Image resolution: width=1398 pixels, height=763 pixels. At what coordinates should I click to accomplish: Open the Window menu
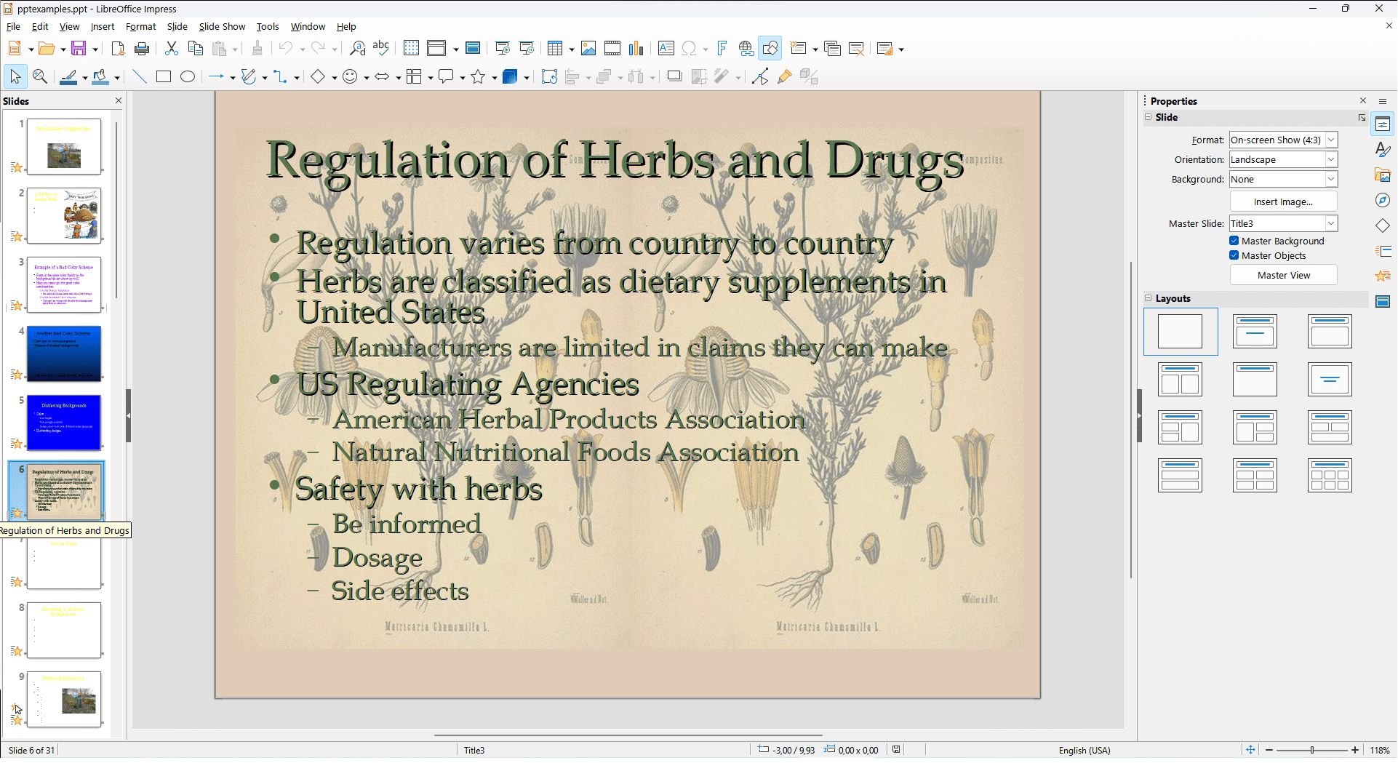(x=308, y=27)
